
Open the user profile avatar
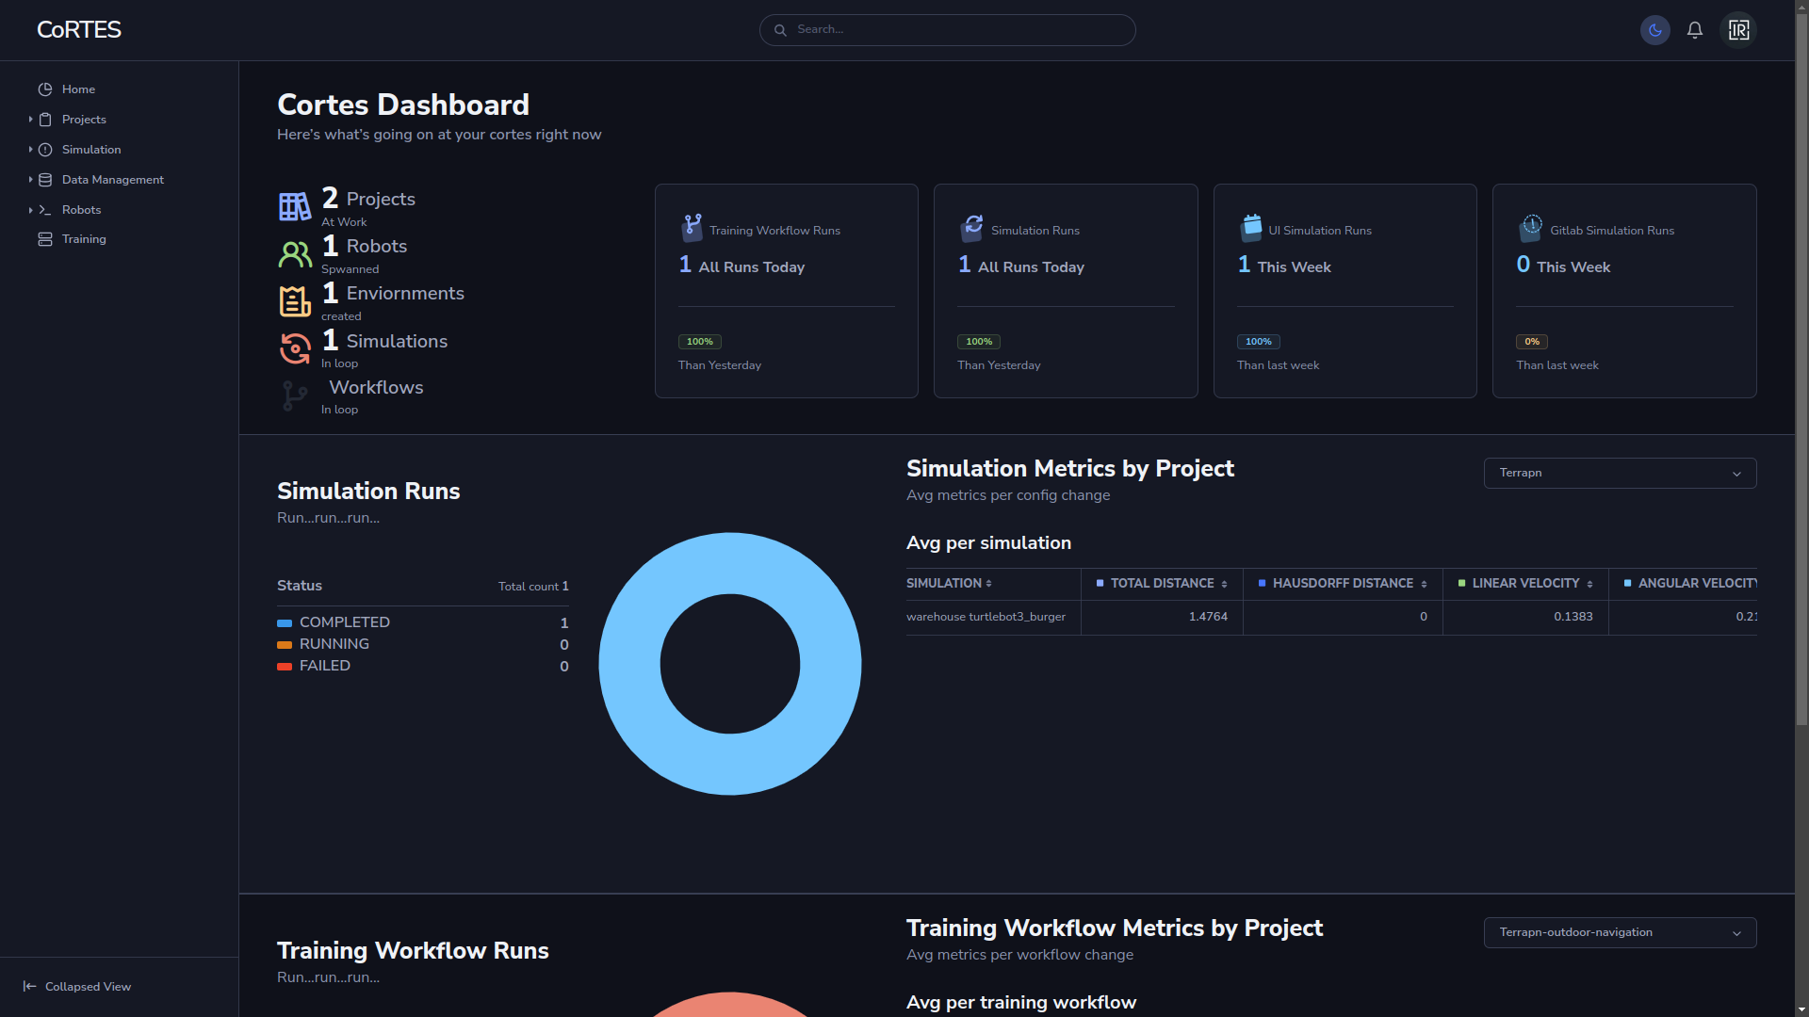click(1738, 30)
